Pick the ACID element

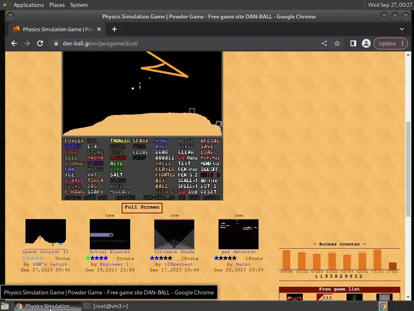pyautogui.click(x=116, y=164)
